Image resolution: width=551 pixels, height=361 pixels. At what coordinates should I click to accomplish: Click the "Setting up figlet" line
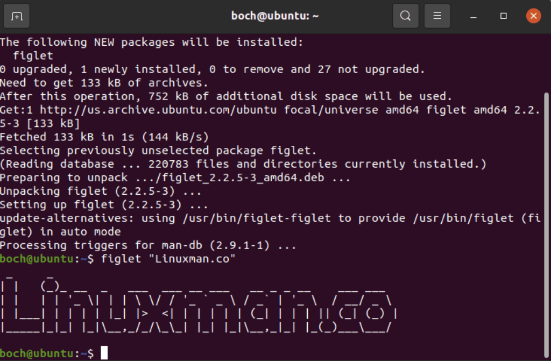pos(104,204)
